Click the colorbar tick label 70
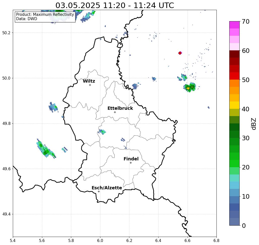 pos(246,21)
